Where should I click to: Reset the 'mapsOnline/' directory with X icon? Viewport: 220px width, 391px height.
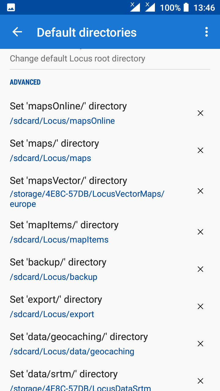click(x=200, y=113)
